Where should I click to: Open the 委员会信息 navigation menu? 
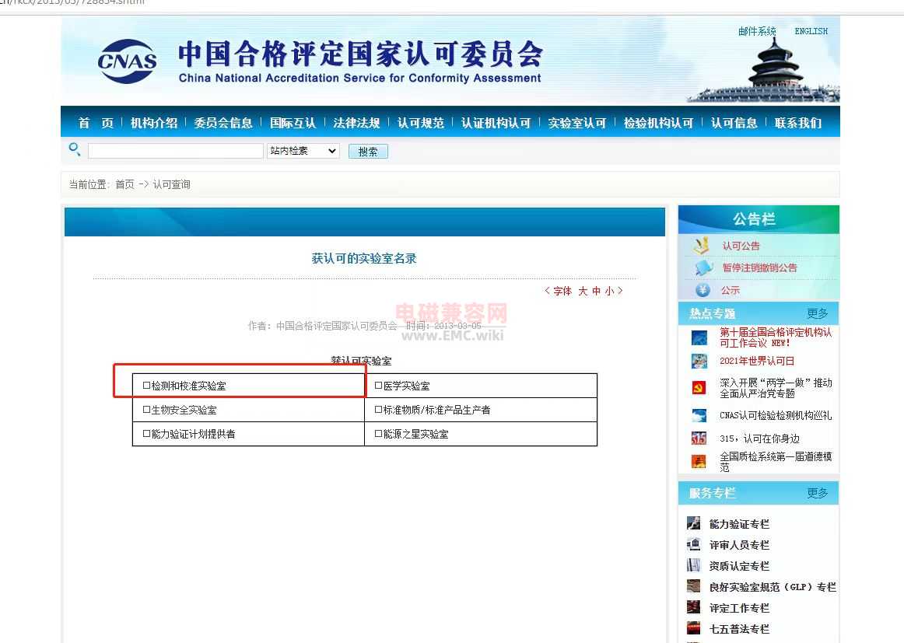[x=223, y=123]
